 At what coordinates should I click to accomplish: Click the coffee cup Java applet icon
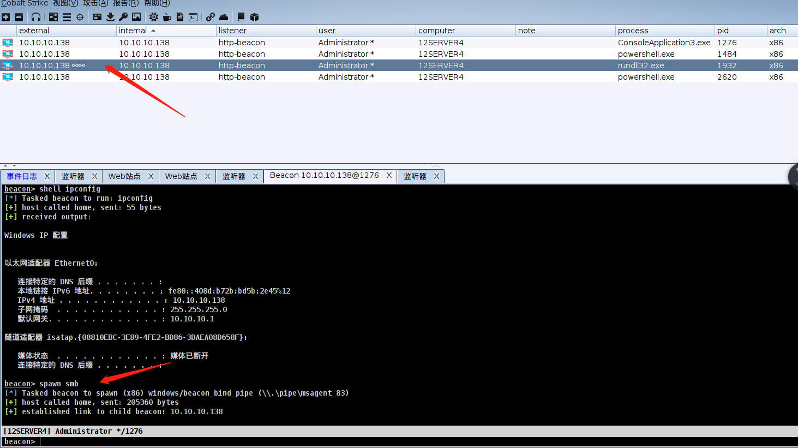tap(167, 17)
